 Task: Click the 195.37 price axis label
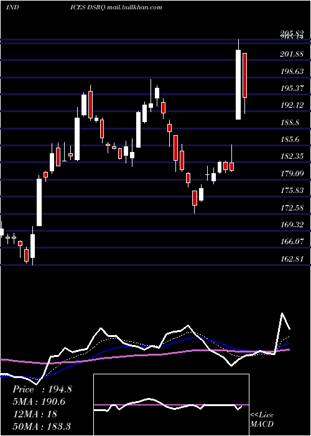[292, 88]
